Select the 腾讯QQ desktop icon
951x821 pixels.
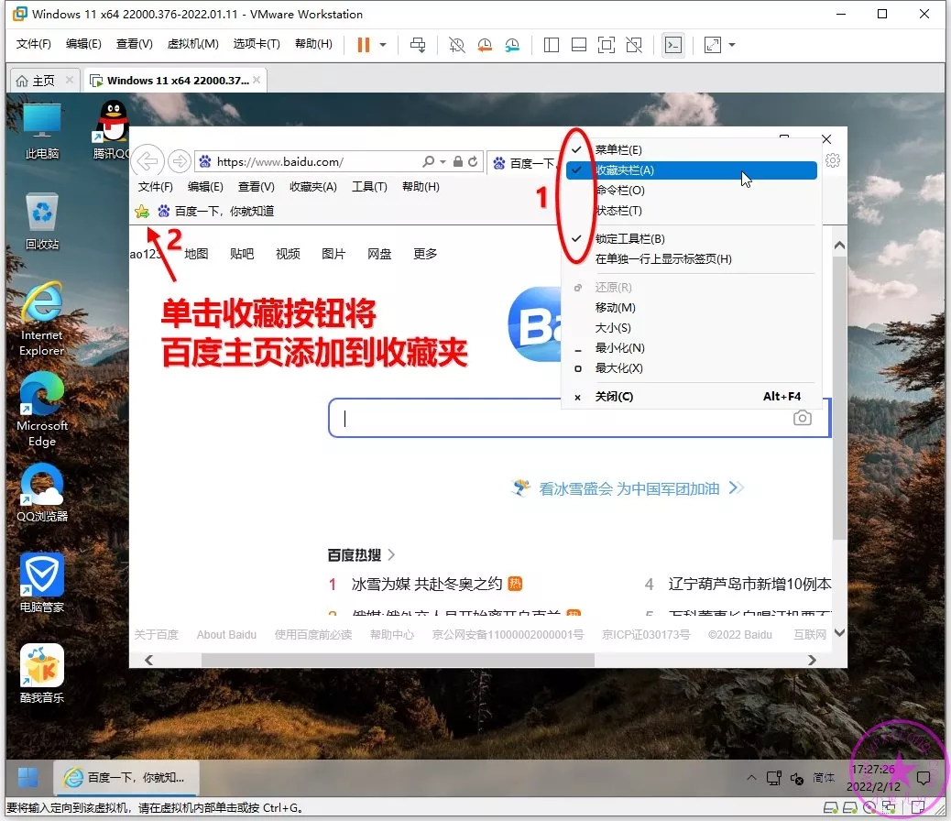pos(112,131)
